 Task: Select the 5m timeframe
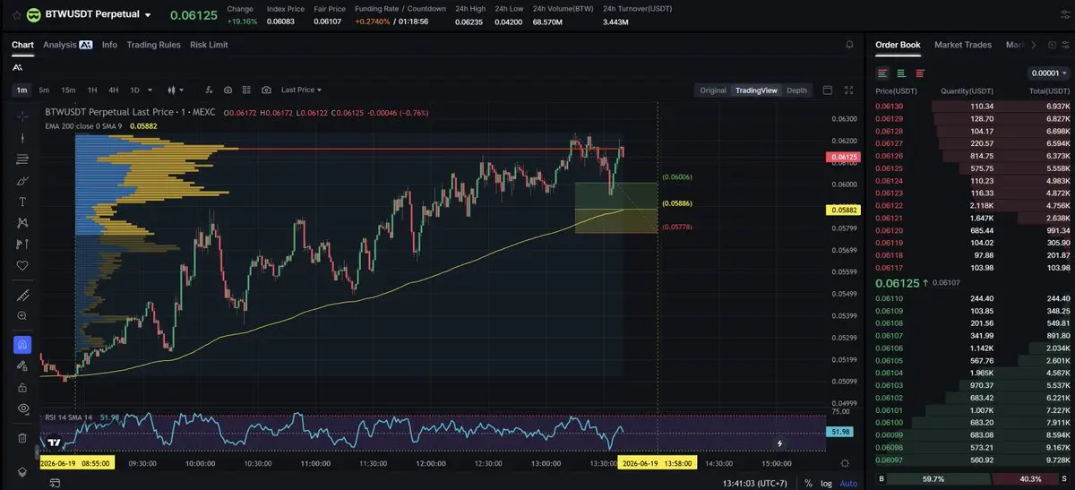[44, 90]
